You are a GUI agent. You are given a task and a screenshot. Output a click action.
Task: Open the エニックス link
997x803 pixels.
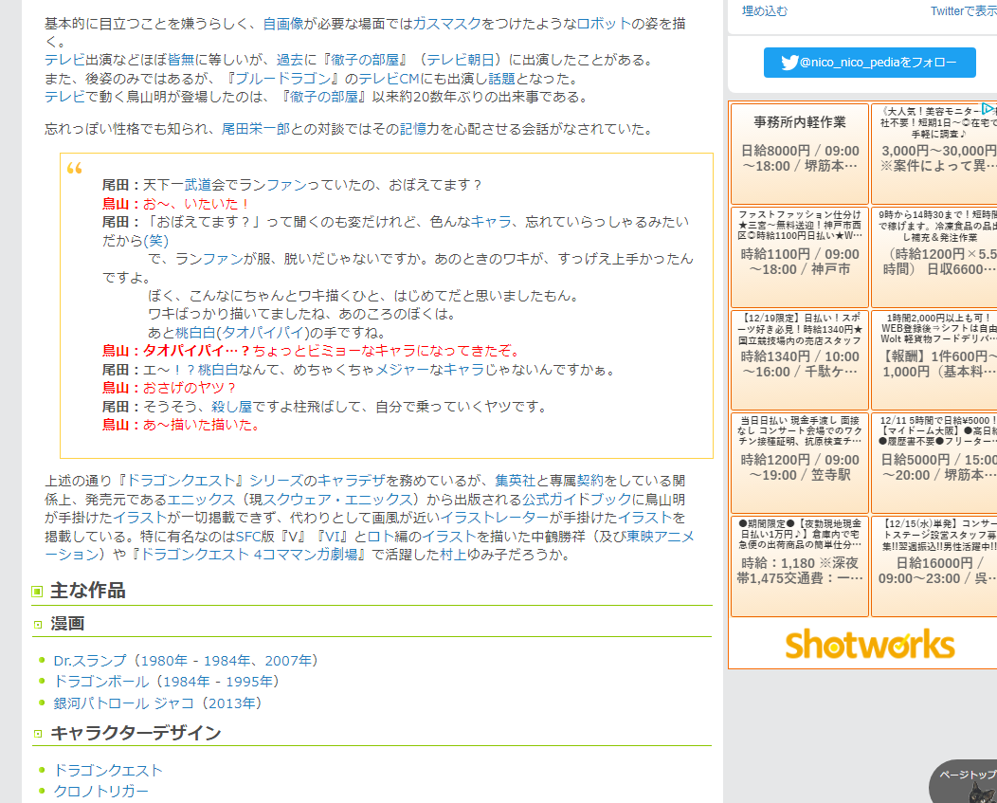pos(201,500)
